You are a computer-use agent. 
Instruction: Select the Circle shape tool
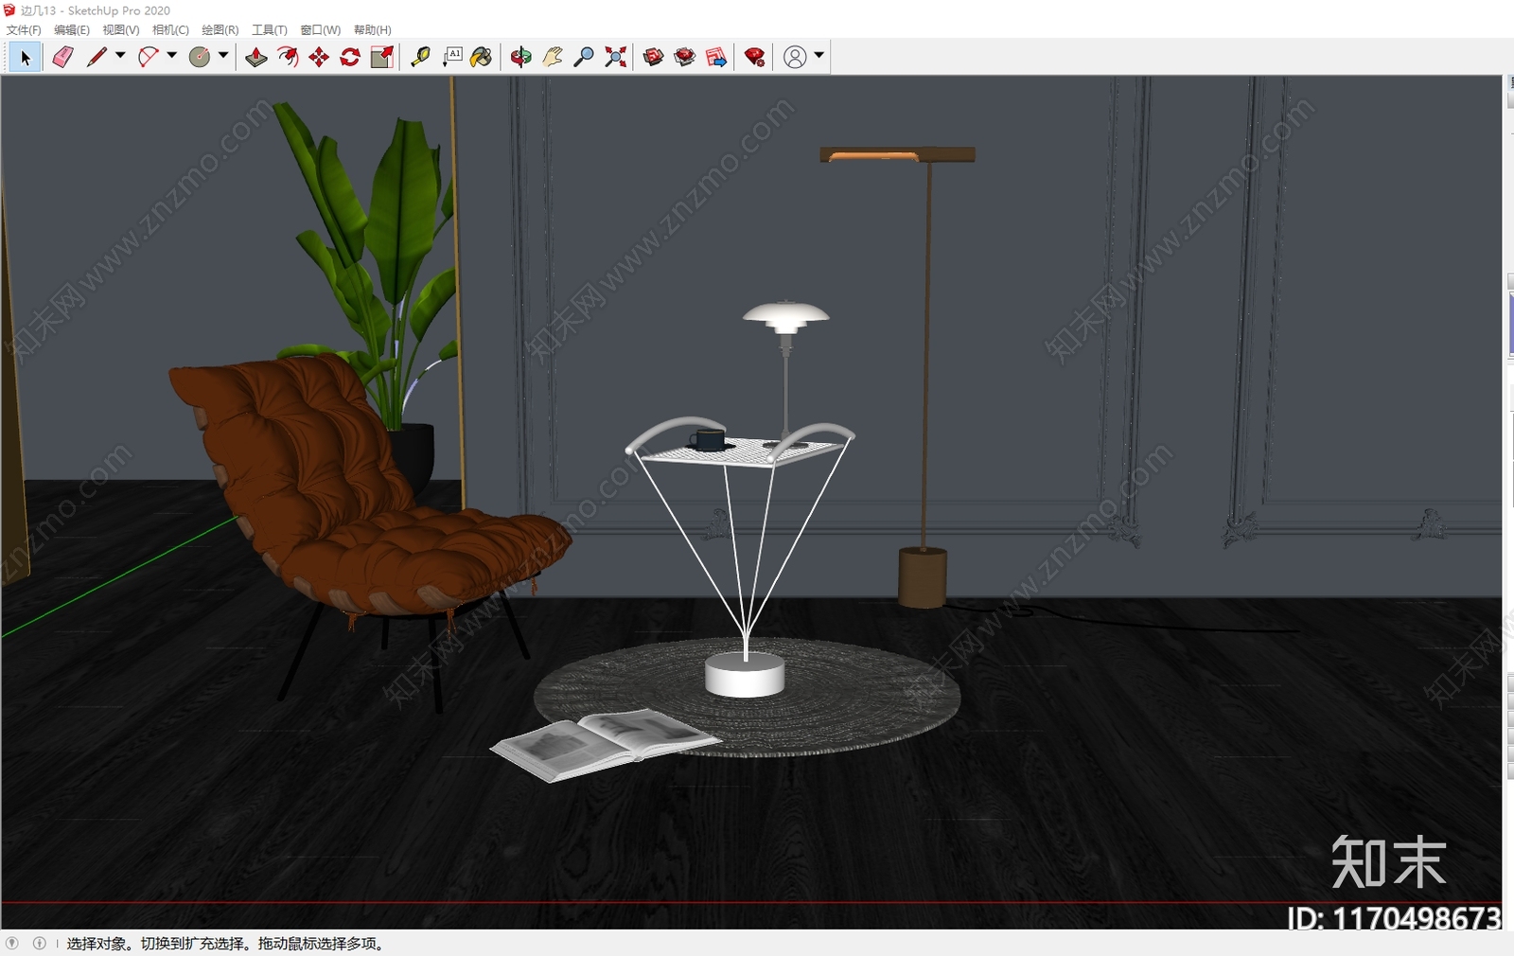200,58
